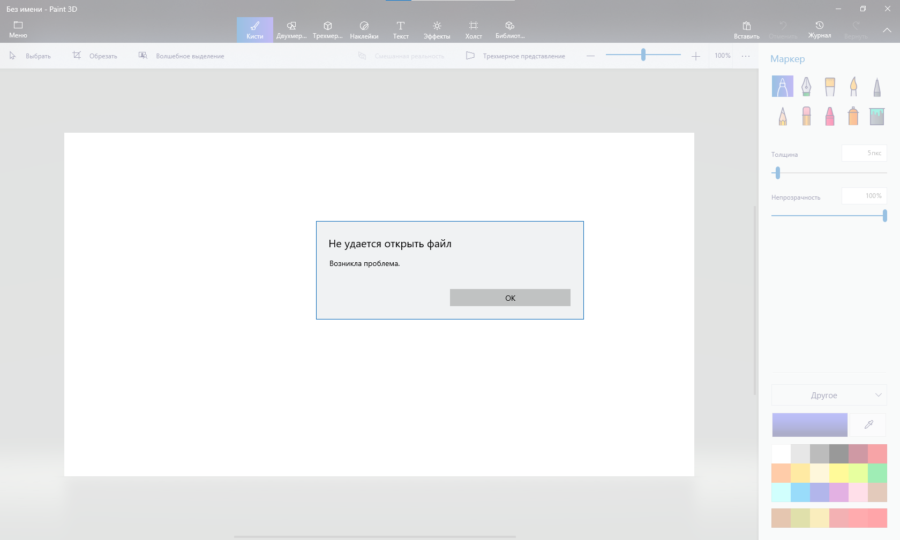Click the Обрезать crop tool
Viewport: 900px width, 540px height.
coord(95,56)
